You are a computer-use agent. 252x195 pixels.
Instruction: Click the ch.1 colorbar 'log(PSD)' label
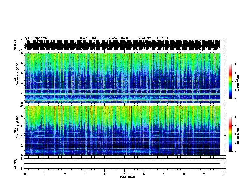pos(238,83)
